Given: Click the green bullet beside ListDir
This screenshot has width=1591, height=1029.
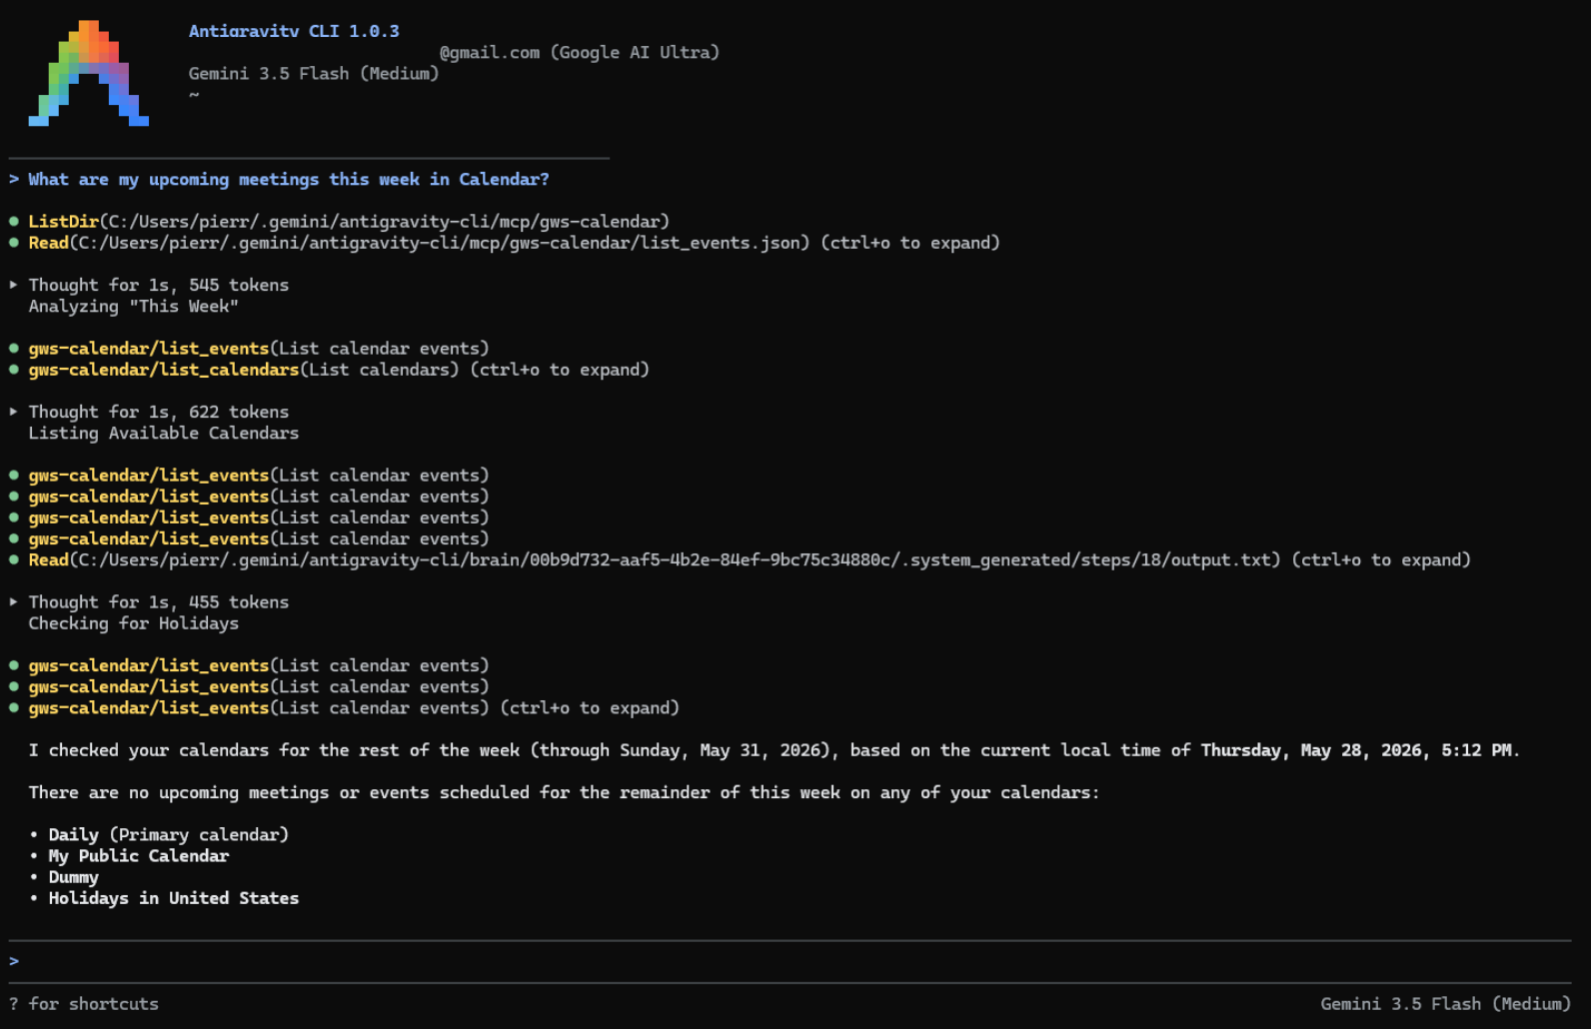Looking at the screenshot, I should click(x=14, y=222).
